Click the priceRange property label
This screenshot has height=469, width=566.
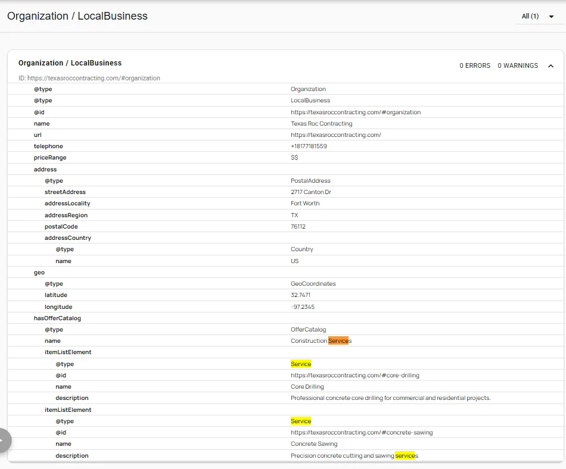(50, 158)
